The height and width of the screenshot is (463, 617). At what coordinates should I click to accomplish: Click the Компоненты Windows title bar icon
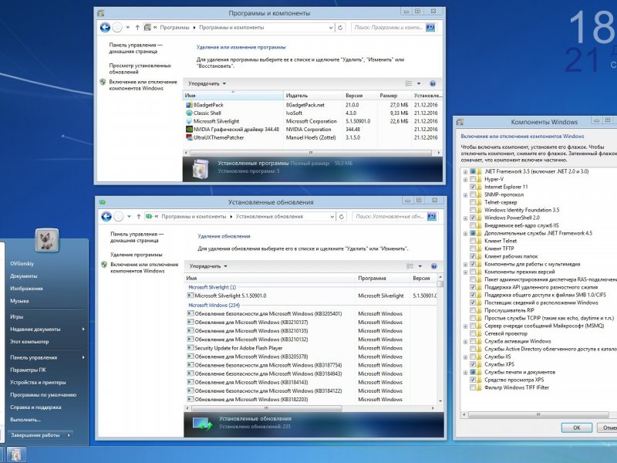point(460,122)
